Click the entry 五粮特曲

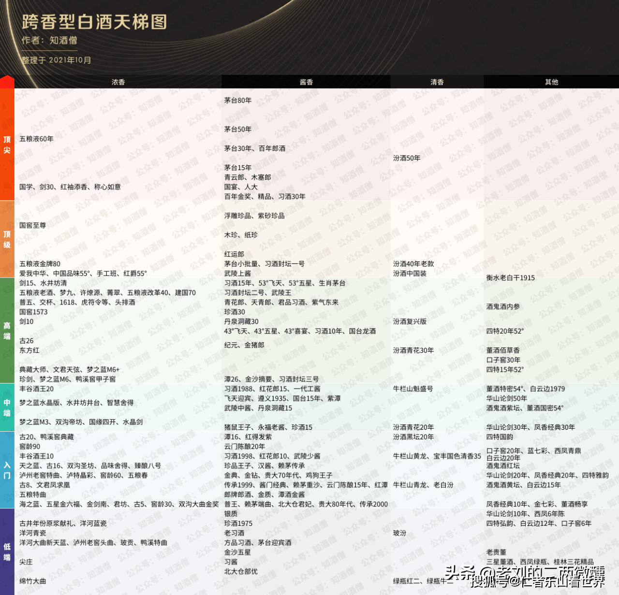tap(33, 494)
